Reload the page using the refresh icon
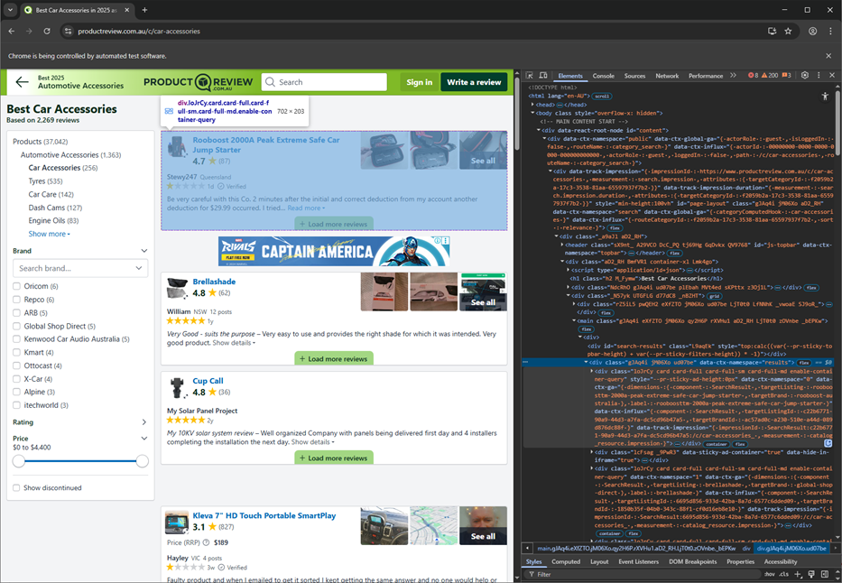Viewport: 842px width, 583px height. pyautogui.click(x=49, y=31)
